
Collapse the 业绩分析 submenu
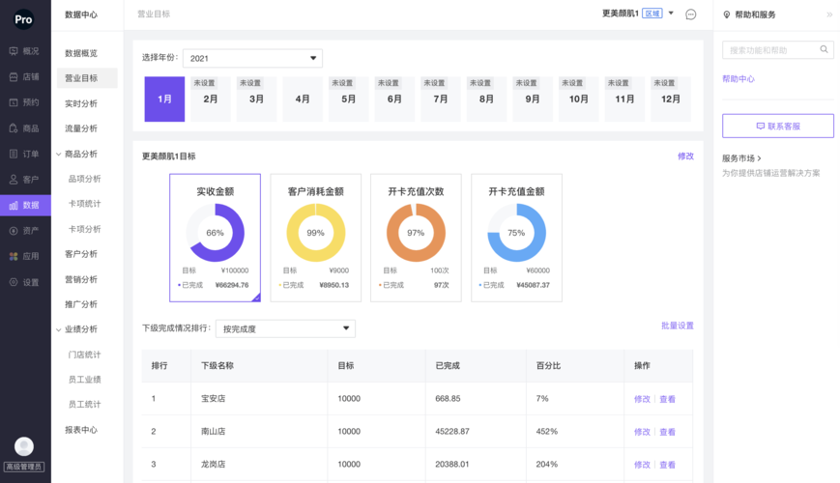58,329
